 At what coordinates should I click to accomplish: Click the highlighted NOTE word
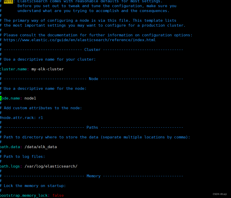tap(8, 2)
